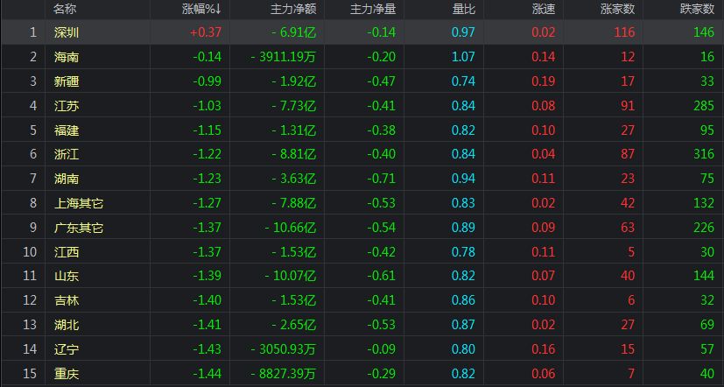
Task: Select the 海南 row name
Action: coord(67,57)
